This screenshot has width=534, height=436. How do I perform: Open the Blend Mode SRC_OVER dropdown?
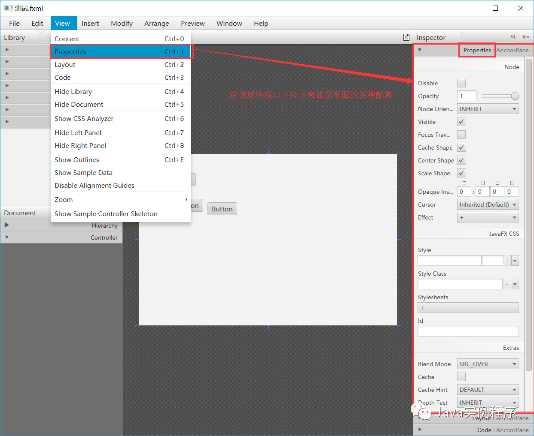tap(488, 364)
